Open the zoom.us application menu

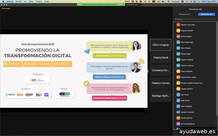pos(10,1)
